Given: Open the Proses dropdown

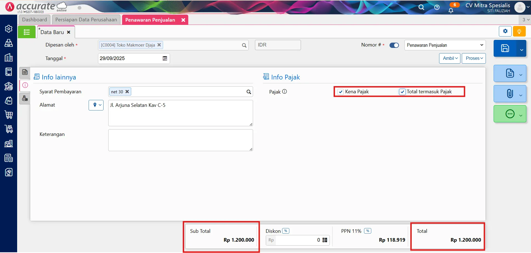Looking at the screenshot, I should pyautogui.click(x=474, y=58).
